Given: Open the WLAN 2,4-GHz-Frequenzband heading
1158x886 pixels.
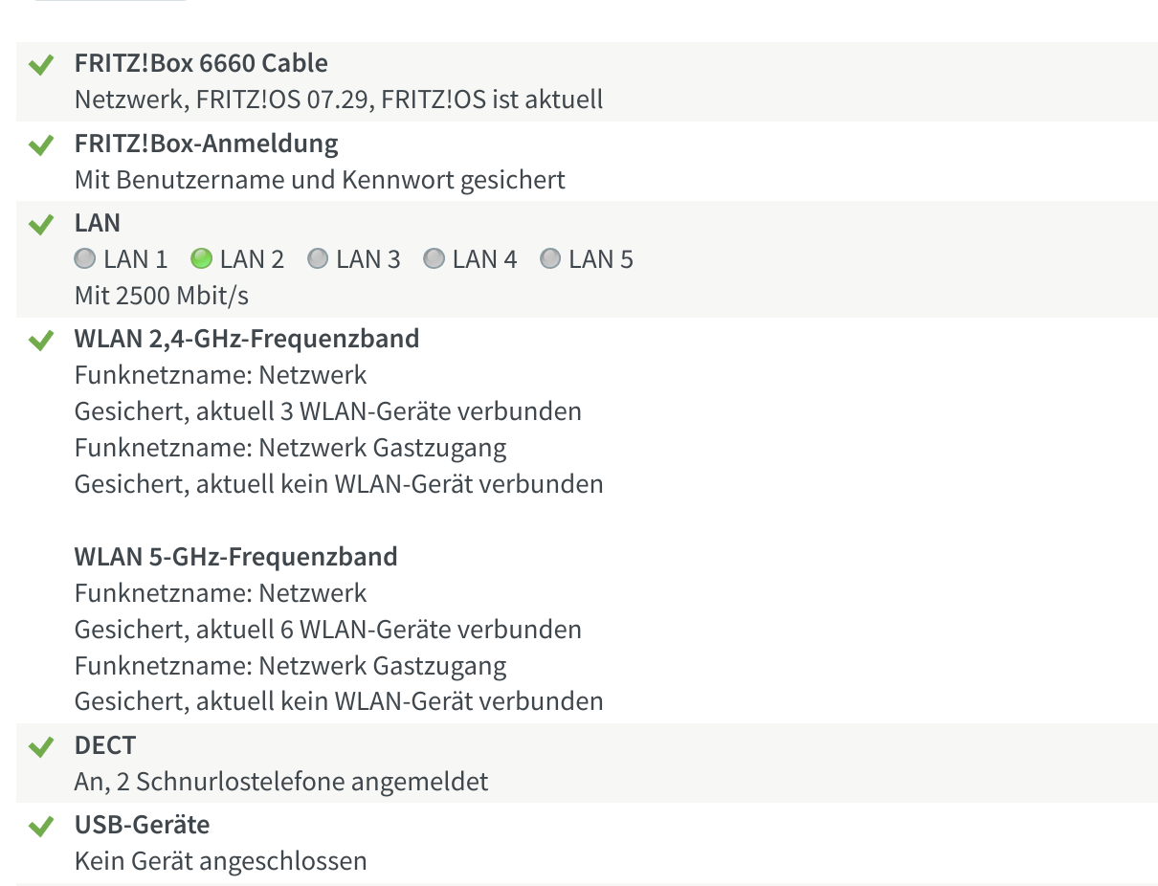Looking at the screenshot, I should tap(246, 339).
